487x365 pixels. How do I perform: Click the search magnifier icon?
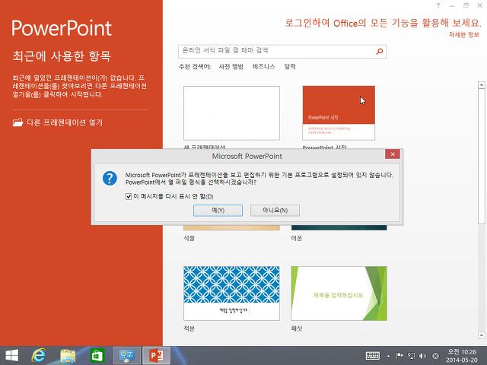[x=380, y=52]
